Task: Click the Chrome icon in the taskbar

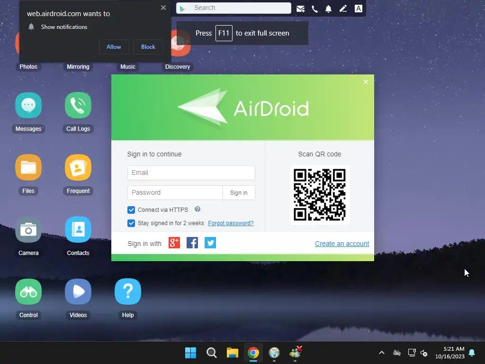Action: [253, 353]
